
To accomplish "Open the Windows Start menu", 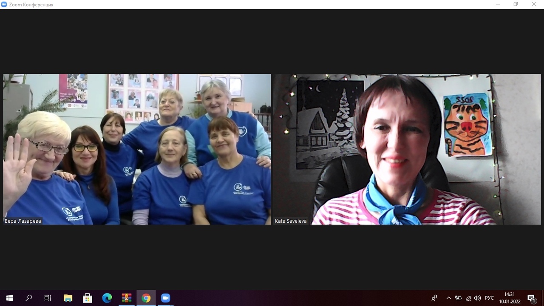I will pyautogui.click(x=9, y=298).
